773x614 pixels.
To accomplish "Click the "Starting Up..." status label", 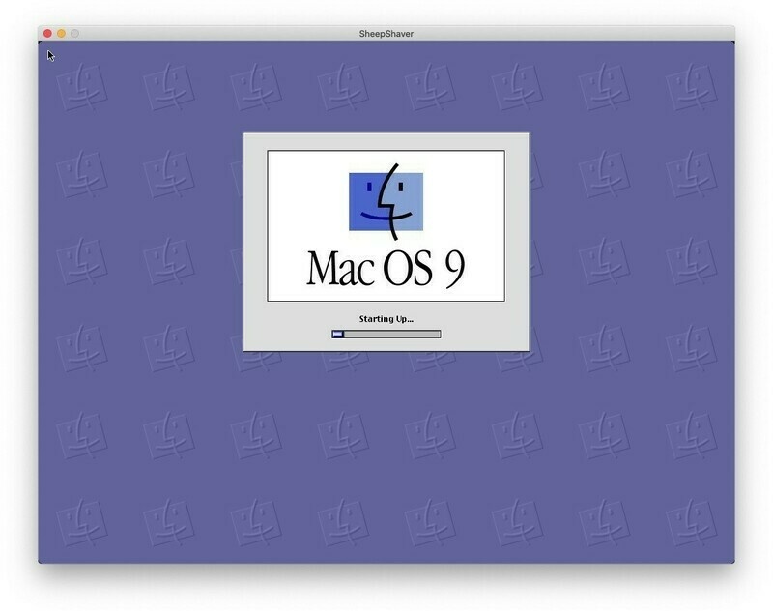I will pos(386,318).
